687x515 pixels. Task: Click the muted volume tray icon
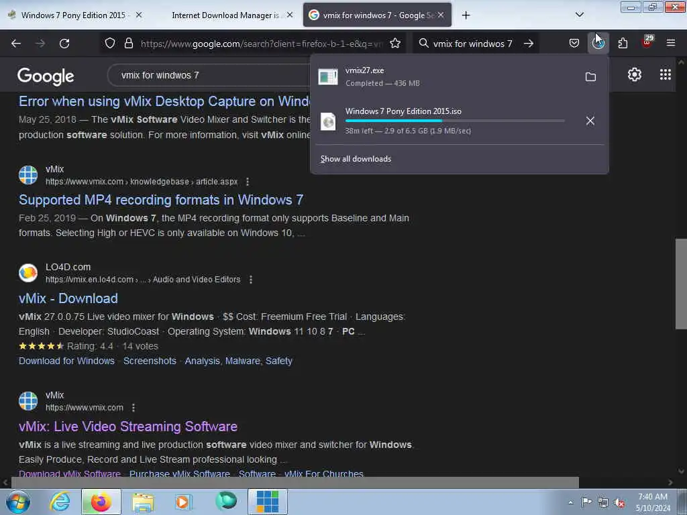pos(619,502)
